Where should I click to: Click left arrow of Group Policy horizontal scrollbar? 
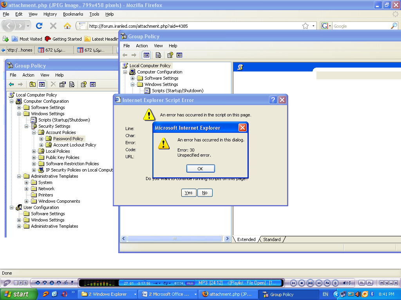[x=124, y=239]
